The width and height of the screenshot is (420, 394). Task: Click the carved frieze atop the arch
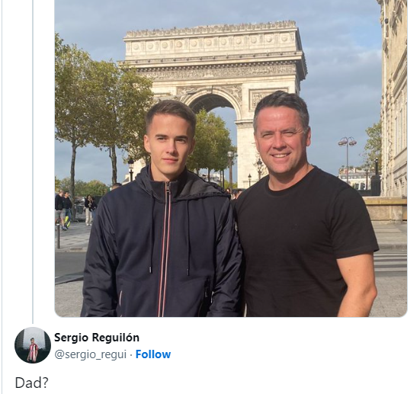(212, 43)
